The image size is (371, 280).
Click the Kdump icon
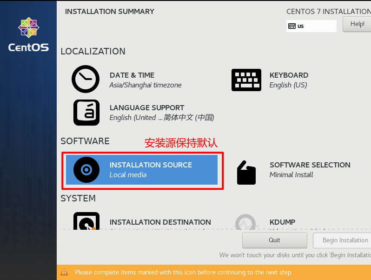[246, 222]
